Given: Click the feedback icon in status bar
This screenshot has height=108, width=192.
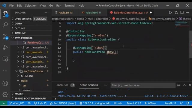Looking at the screenshot, I should tap(181, 103).
